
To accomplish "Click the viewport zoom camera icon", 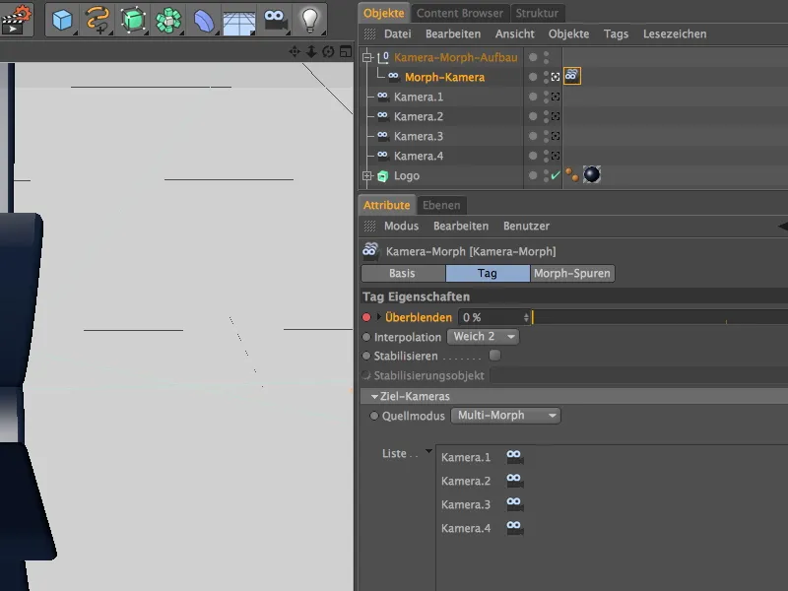I will click(x=311, y=51).
